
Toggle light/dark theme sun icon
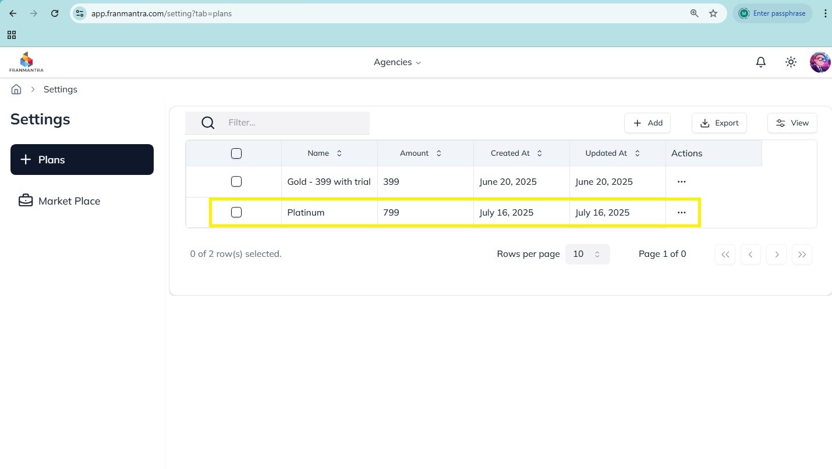[791, 62]
